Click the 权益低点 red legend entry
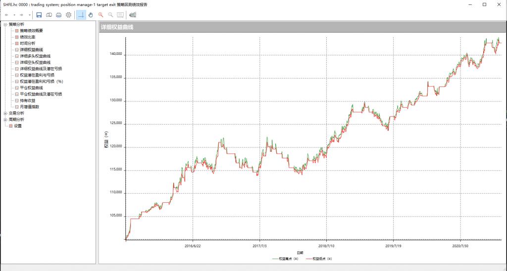 [x=319, y=259]
